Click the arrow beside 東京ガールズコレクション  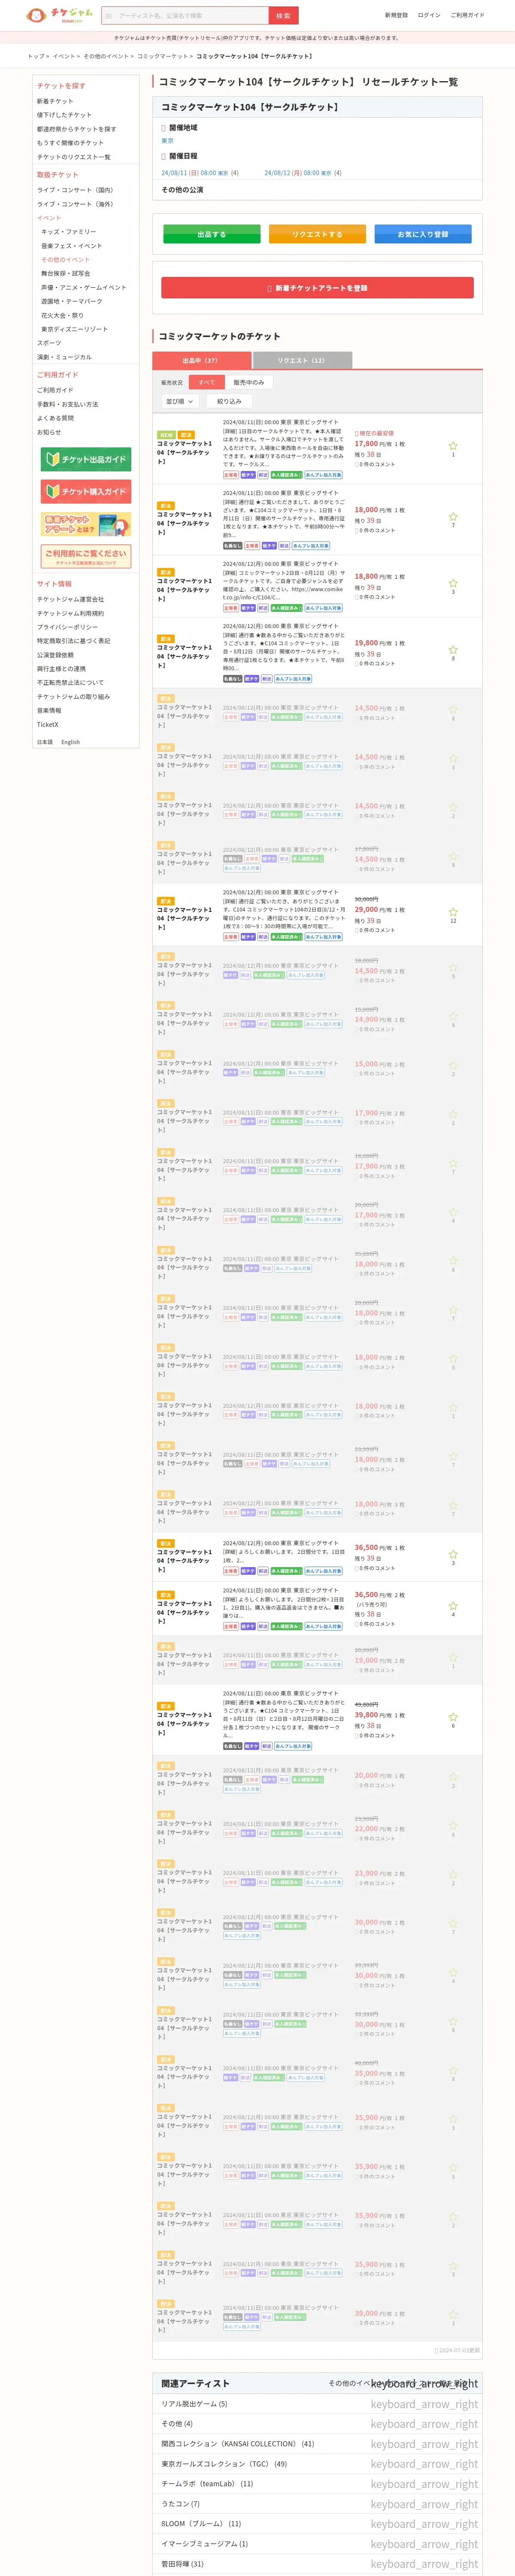424,2464
